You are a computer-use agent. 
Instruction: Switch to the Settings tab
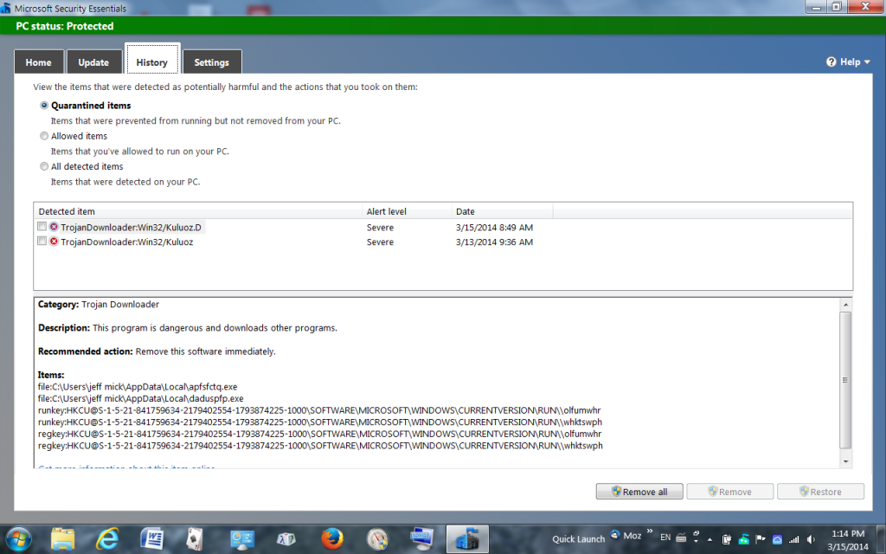211,62
